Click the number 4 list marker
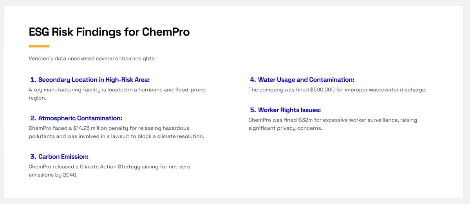Image resolution: width=470 pixels, height=204 pixels. [x=253, y=80]
